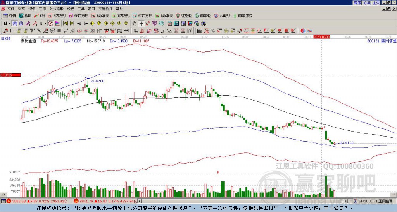Image resolution: width=397 pixels, height=212 pixels.
Task: Open the 浏览 menu
Action: pyautogui.click(x=22, y=9)
